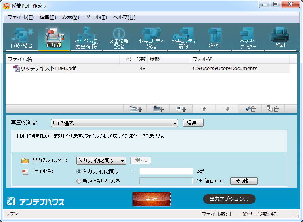Click the 実行 execute button
The image size is (303, 222).
151,199
